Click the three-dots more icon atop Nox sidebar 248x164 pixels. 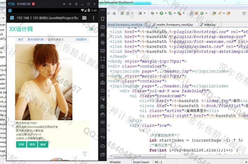coord(103,10)
